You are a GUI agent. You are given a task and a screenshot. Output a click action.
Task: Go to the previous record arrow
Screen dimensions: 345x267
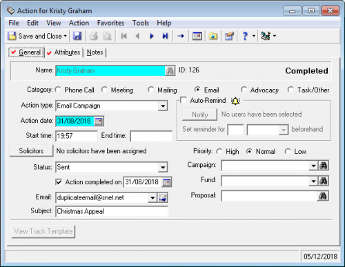point(137,36)
